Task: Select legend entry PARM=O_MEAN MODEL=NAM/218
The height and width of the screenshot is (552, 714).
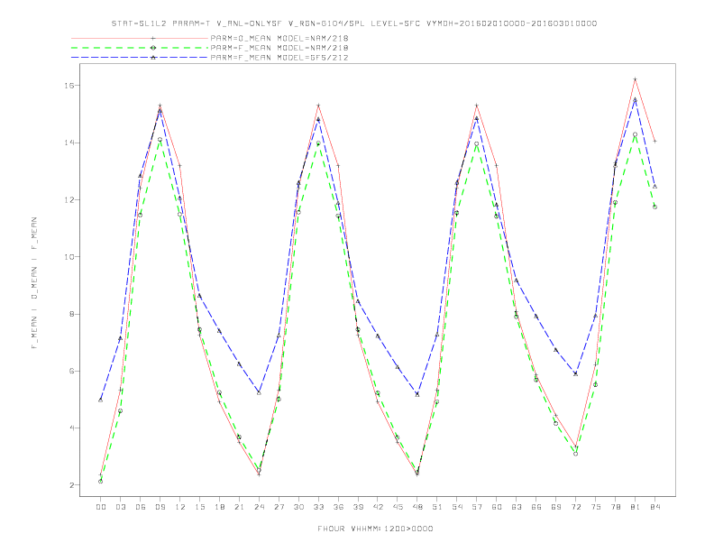Action: [x=279, y=38]
